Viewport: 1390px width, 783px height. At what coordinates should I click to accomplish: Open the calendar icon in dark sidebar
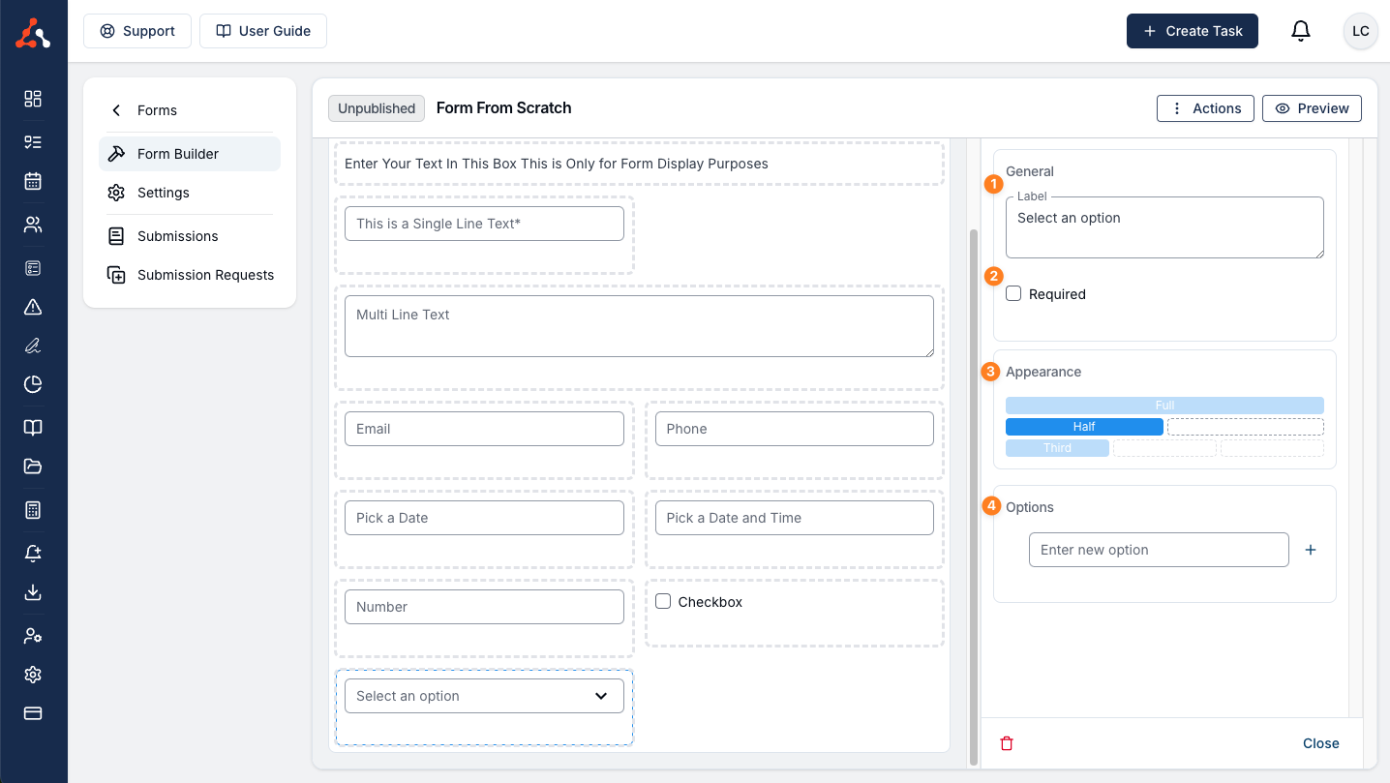point(33,181)
